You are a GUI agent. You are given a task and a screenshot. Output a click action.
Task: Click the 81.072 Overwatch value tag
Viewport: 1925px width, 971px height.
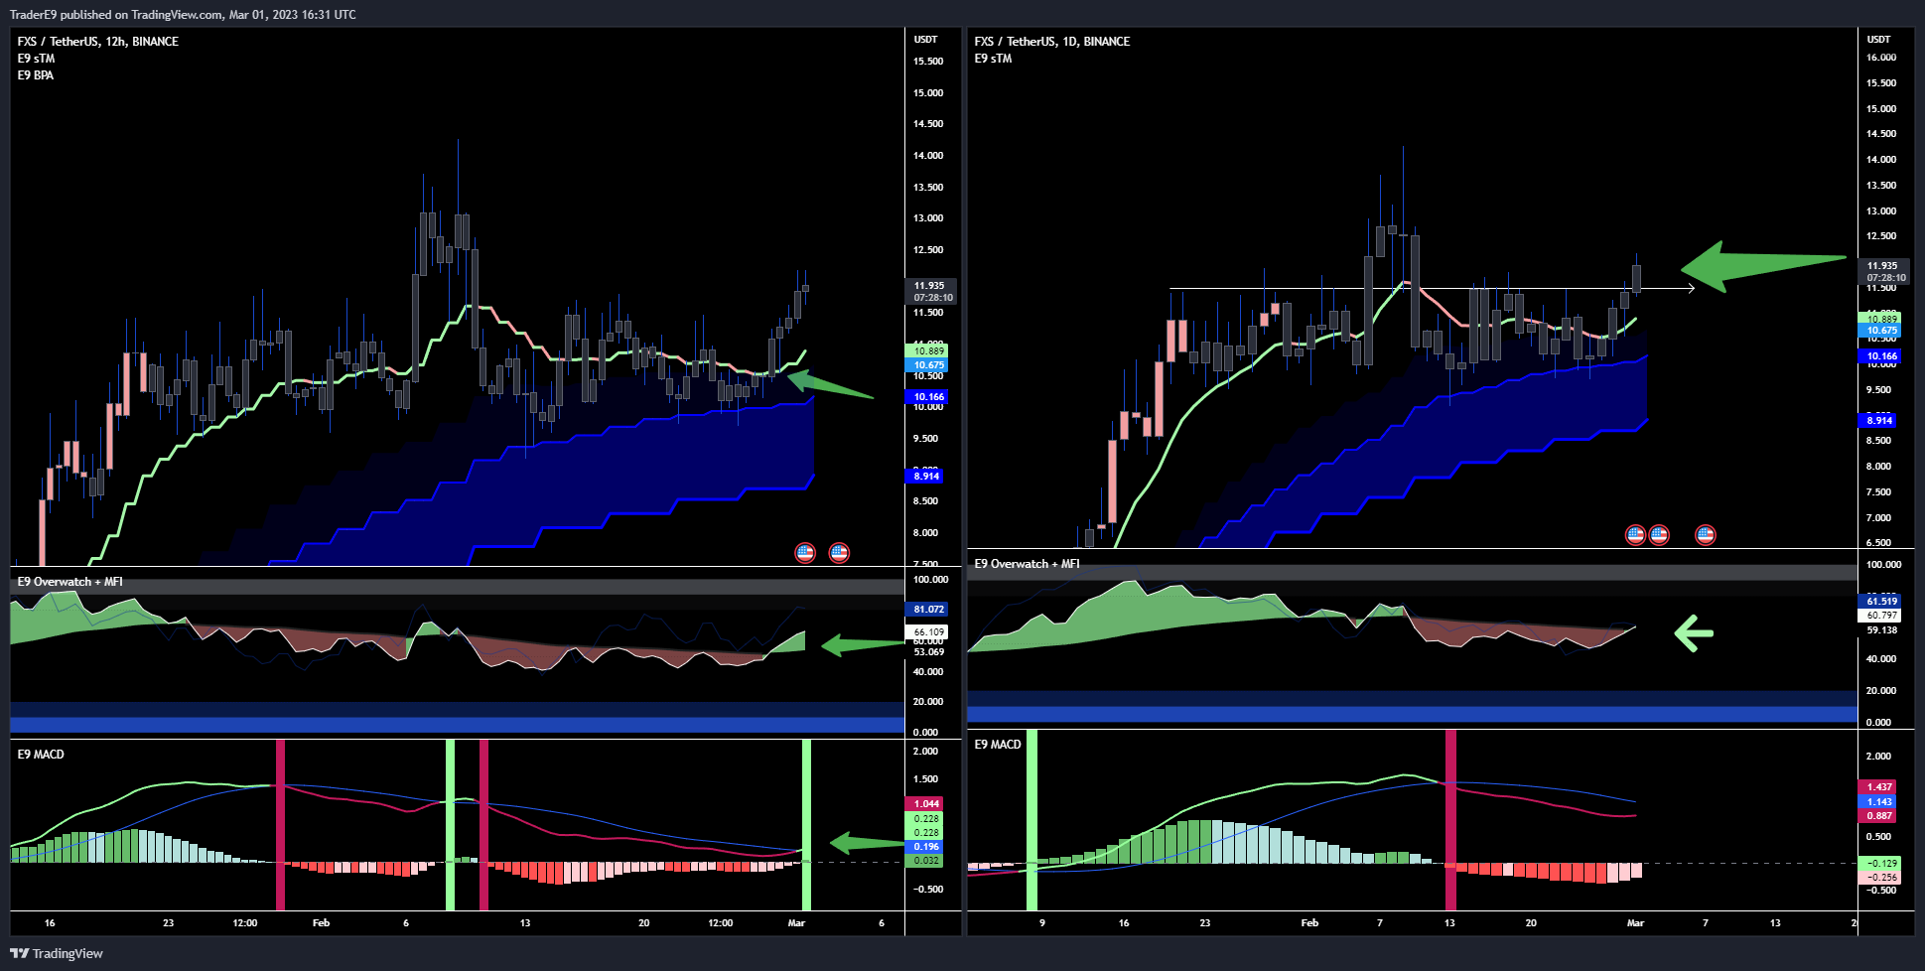point(927,609)
